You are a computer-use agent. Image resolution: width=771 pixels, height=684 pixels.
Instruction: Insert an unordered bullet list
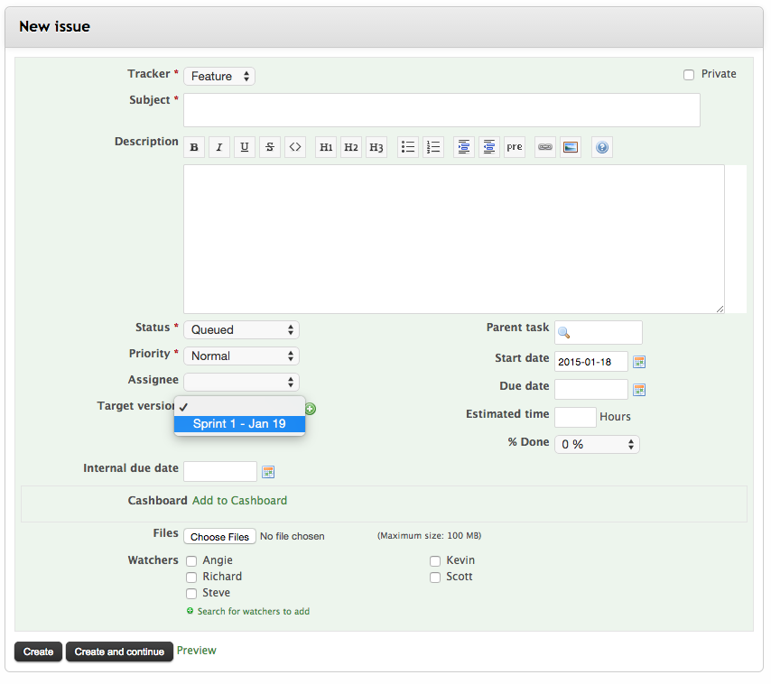(x=408, y=147)
